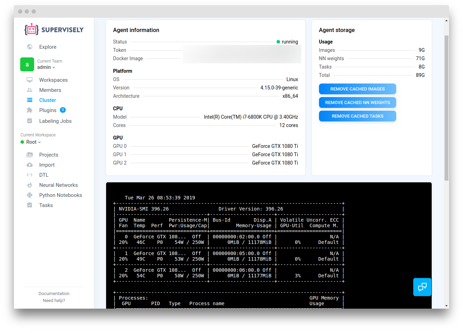Click the Agent storage heading
Viewport: 463px width, 333px height.
coord(337,30)
